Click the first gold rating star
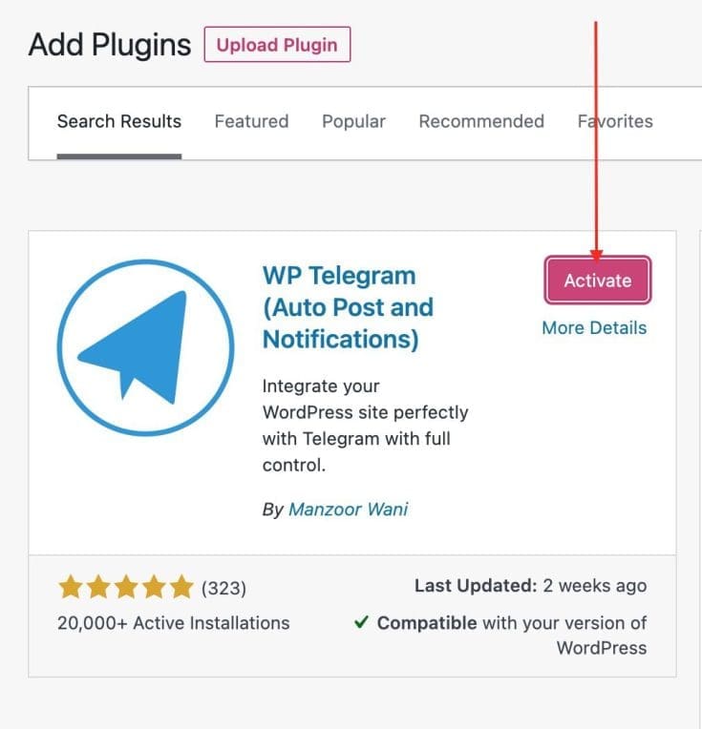Image resolution: width=702 pixels, height=729 pixels. tap(69, 586)
